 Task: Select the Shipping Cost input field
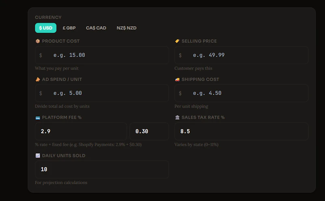tap(241, 93)
